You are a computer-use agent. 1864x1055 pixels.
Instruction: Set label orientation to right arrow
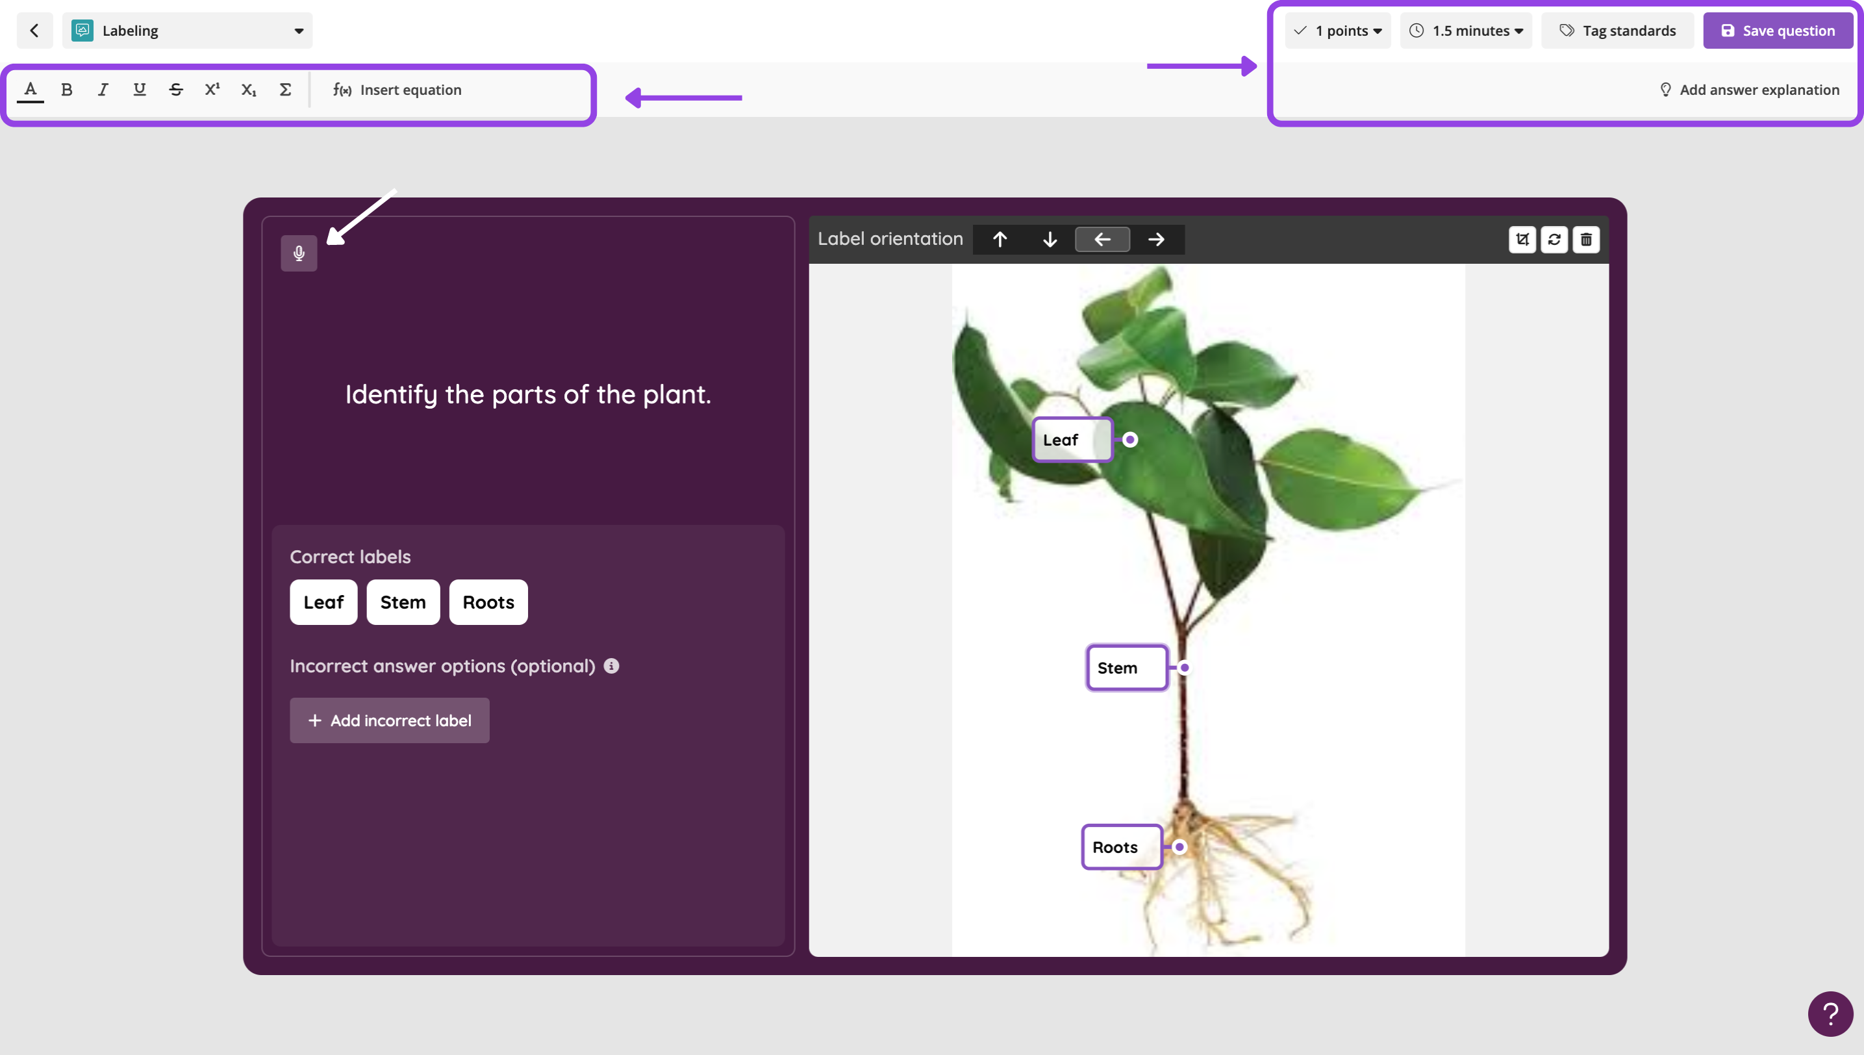1156,239
